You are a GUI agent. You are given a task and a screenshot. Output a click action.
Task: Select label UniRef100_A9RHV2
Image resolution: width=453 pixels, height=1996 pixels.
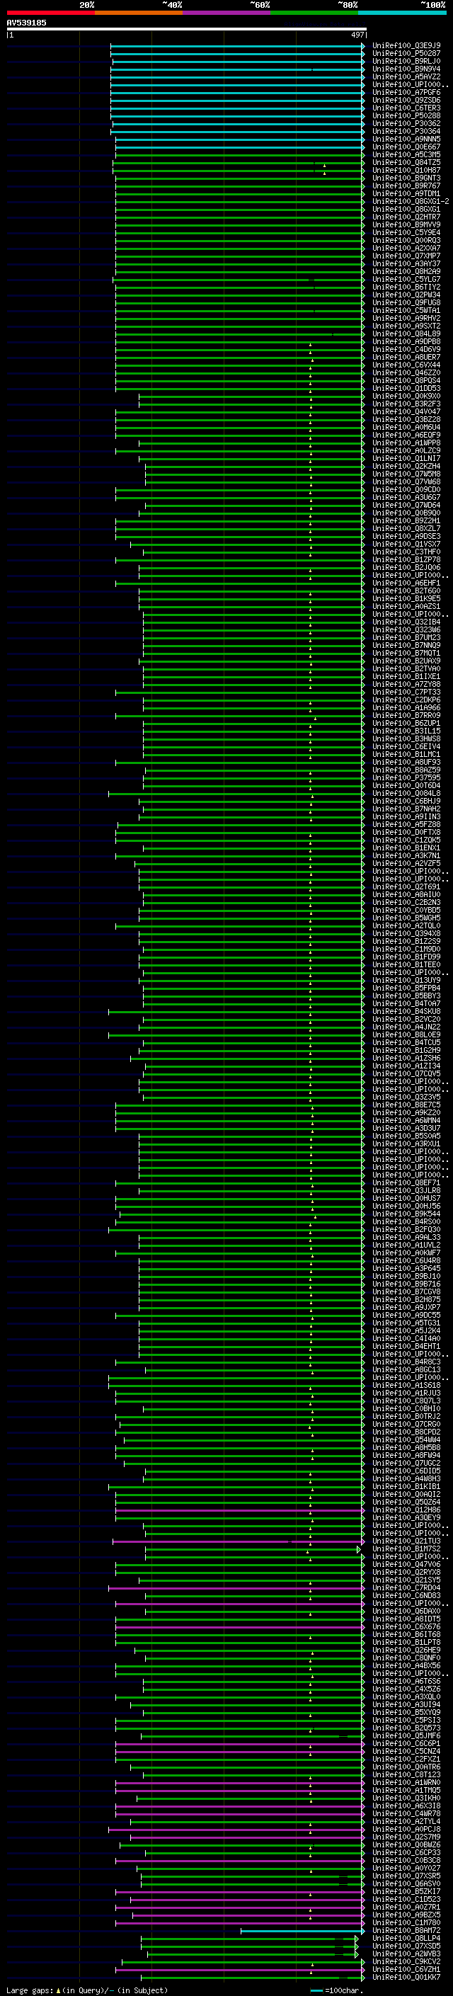(406, 318)
